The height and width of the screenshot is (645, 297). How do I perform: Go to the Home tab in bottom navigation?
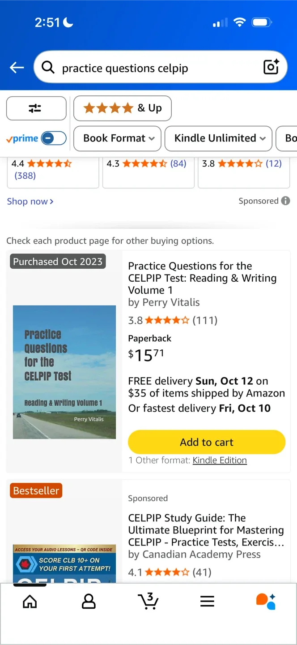coord(30,602)
